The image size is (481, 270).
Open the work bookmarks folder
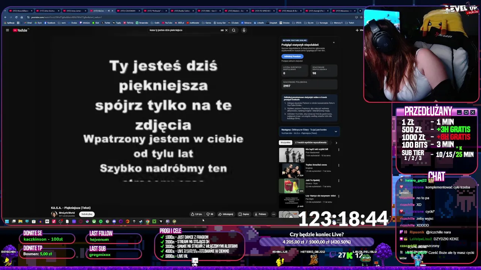(62, 23)
